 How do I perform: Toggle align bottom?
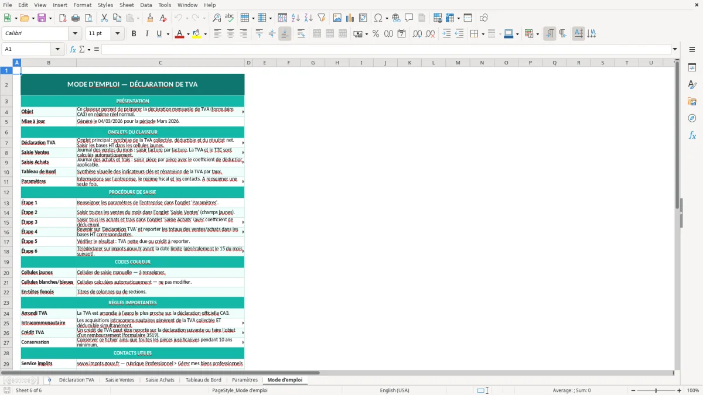pos(285,34)
